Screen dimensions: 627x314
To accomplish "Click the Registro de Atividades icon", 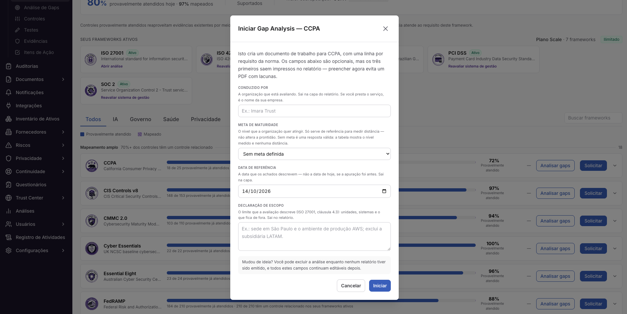I will tap(9, 237).
